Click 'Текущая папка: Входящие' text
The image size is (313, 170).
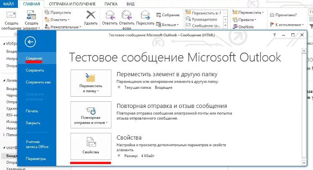point(148,87)
